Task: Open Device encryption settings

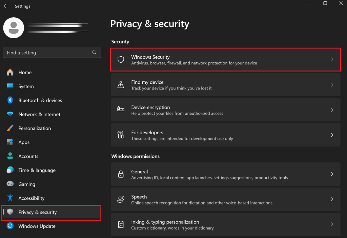Action: click(225, 110)
